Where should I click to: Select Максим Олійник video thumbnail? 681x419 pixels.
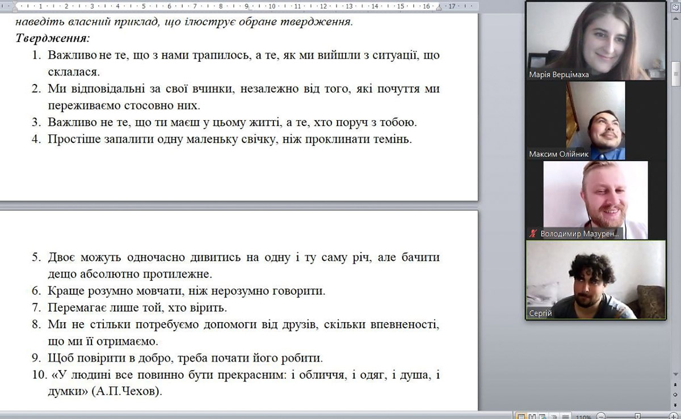click(596, 120)
